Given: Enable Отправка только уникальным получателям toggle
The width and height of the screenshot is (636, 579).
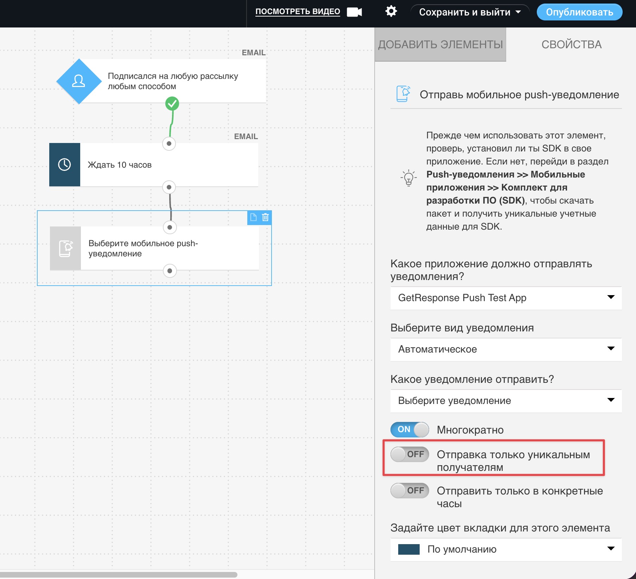Looking at the screenshot, I should click(x=409, y=454).
